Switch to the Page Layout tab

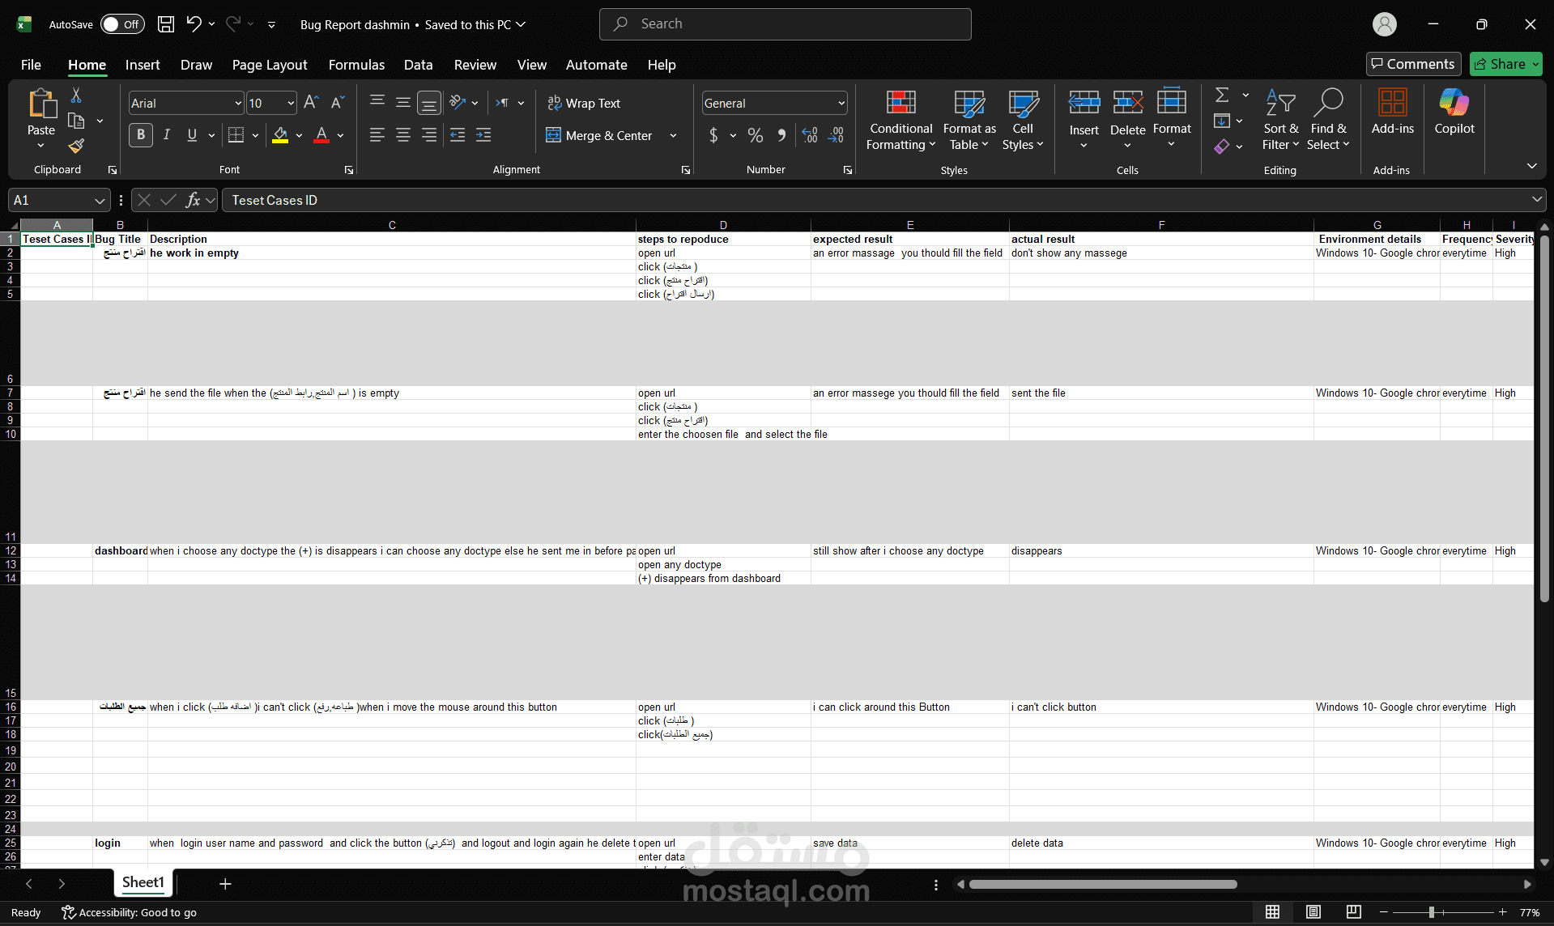(270, 65)
